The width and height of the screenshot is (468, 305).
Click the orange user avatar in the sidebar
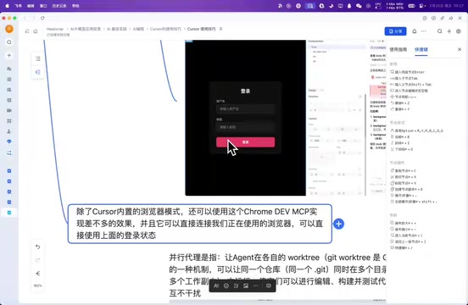[9, 29]
